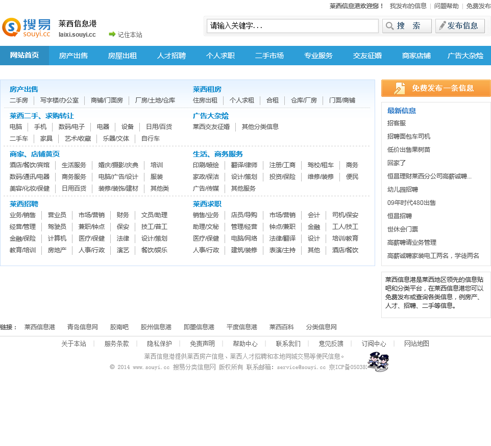This screenshot has height=446, width=491.
Task: Open 装修/装饰/建材 category
Action: [x=118, y=188]
